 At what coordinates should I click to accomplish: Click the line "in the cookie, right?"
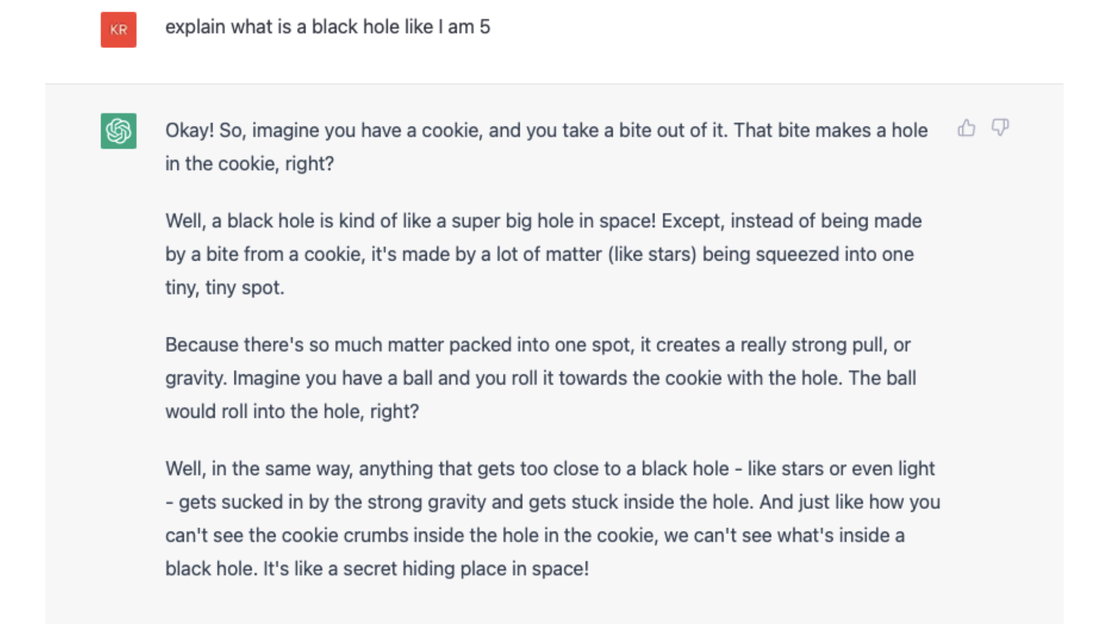250,164
